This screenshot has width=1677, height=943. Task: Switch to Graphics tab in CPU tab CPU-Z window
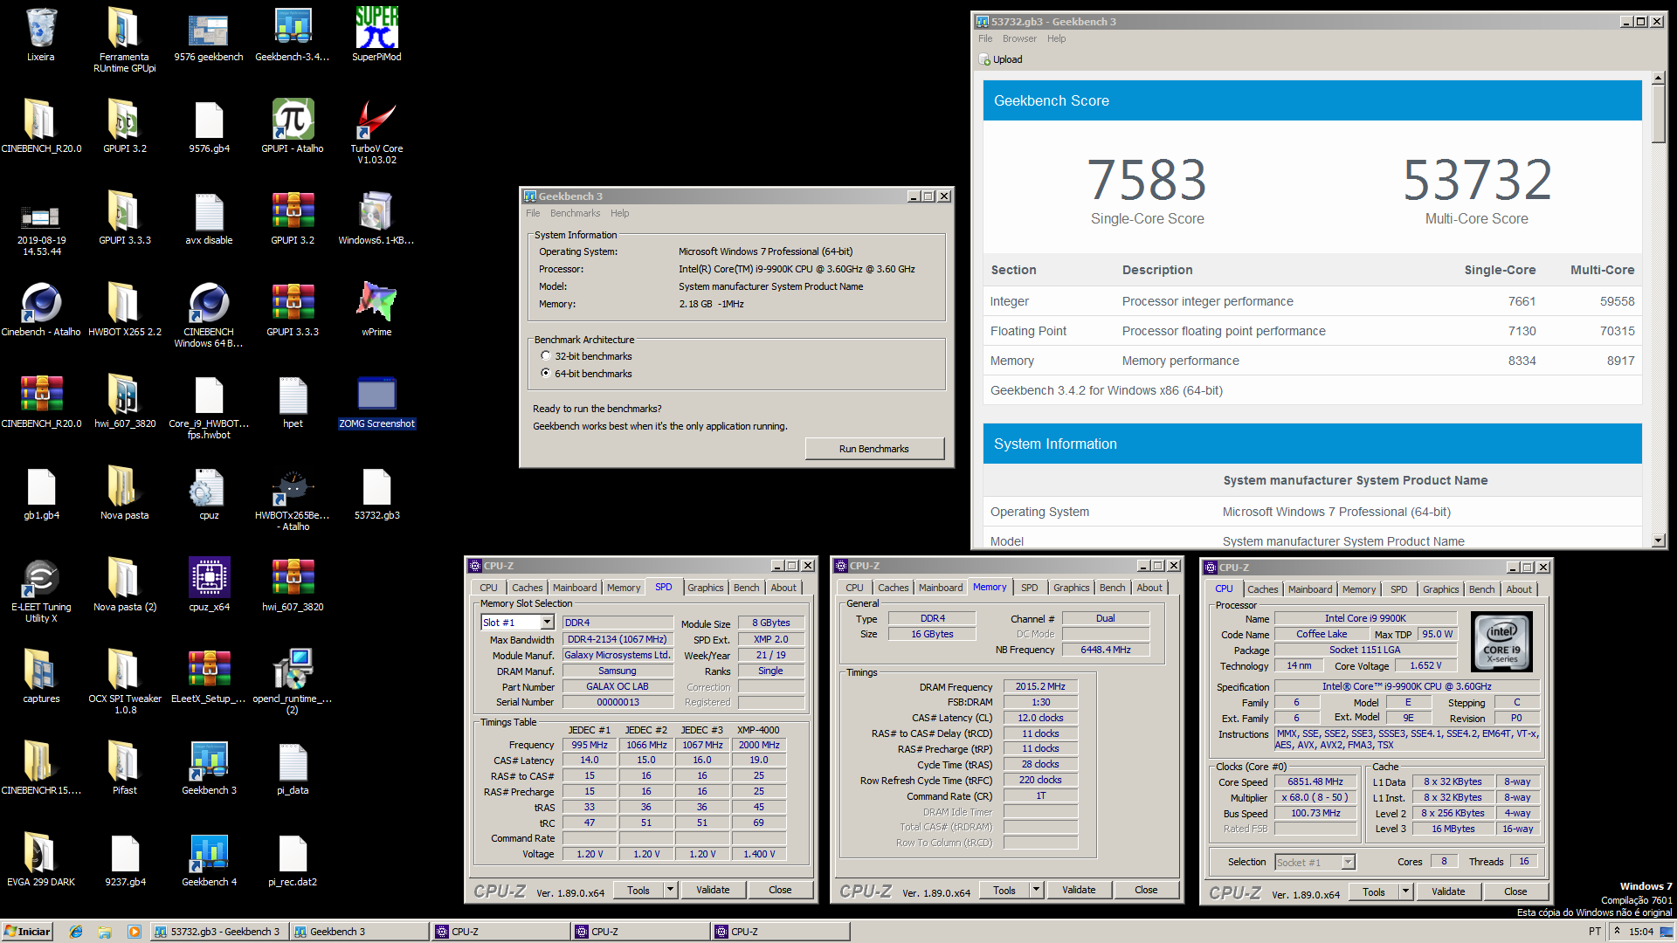(x=1440, y=589)
